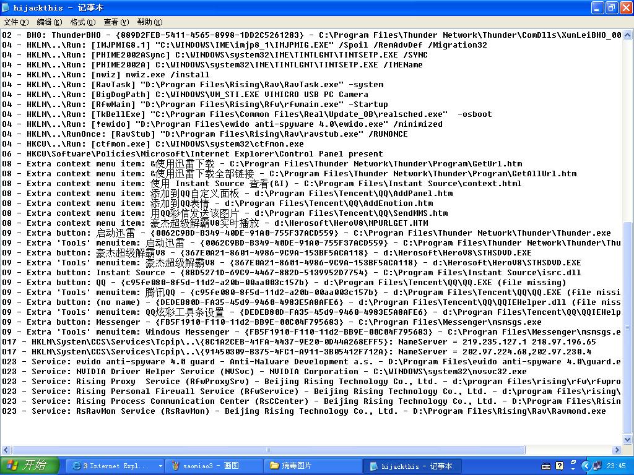Click the 'Extra button: Instant Source' line

click(x=292, y=273)
